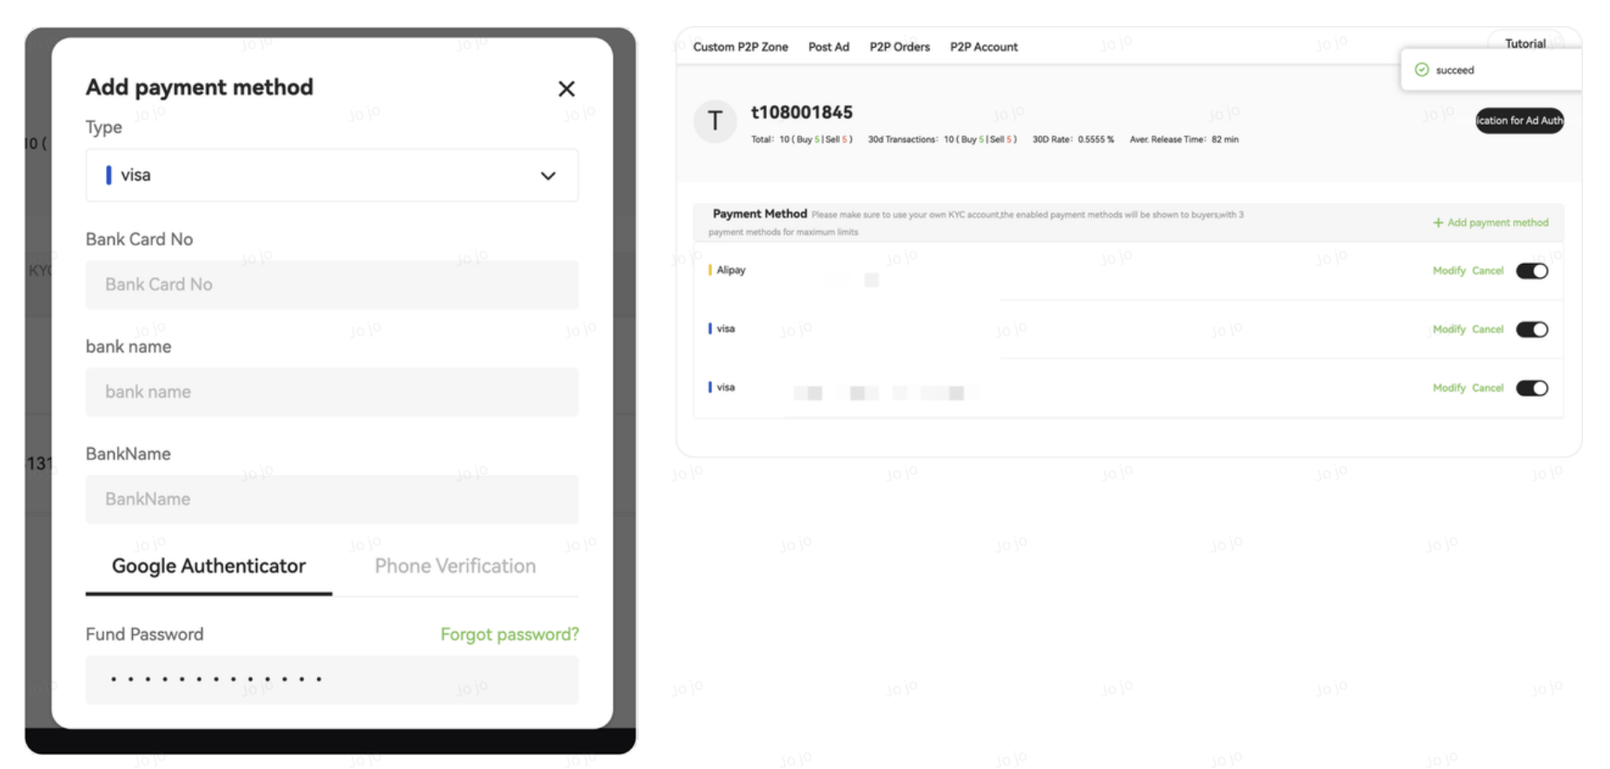The height and width of the screenshot is (769, 1610).
Task: Switch to the Google Authenticator tab
Action: coord(208,567)
